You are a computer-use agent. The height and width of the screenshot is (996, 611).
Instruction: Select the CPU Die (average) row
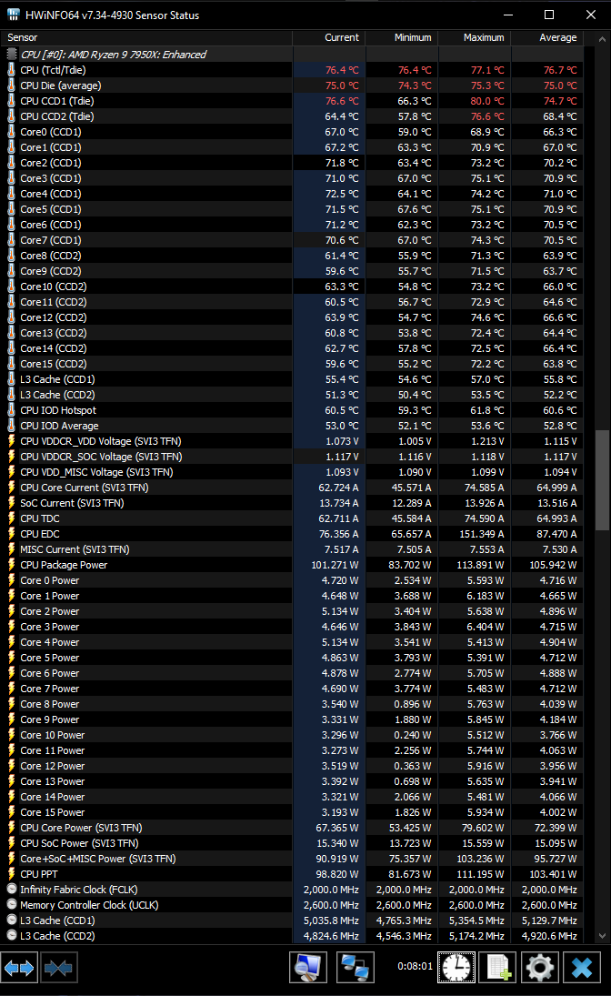[292, 86]
